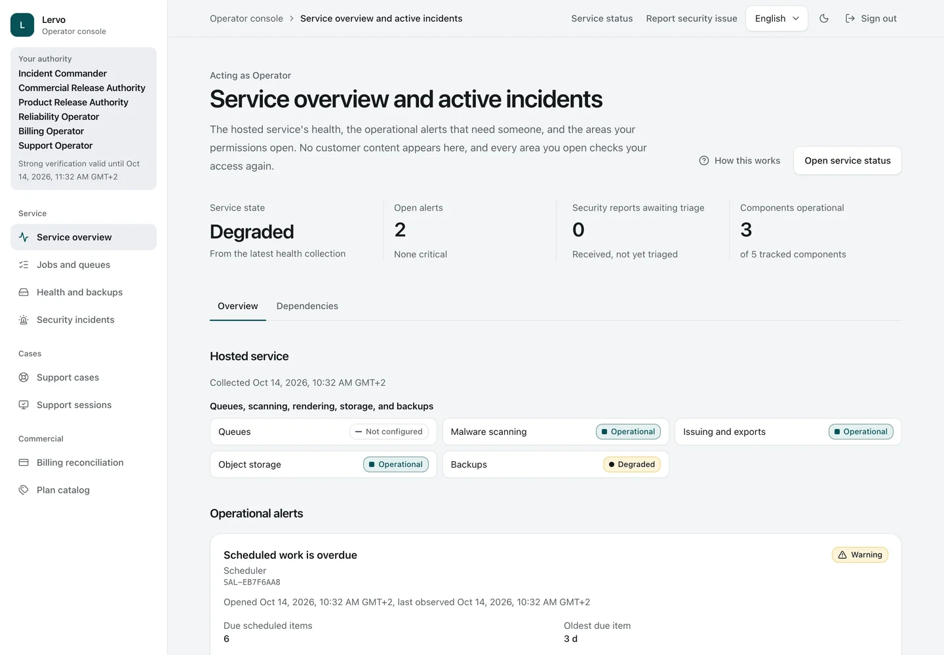Click alert ID SAL-EB7F6AA8
The width and height of the screenshot is (944, 655).
click(x=252, y=582)
